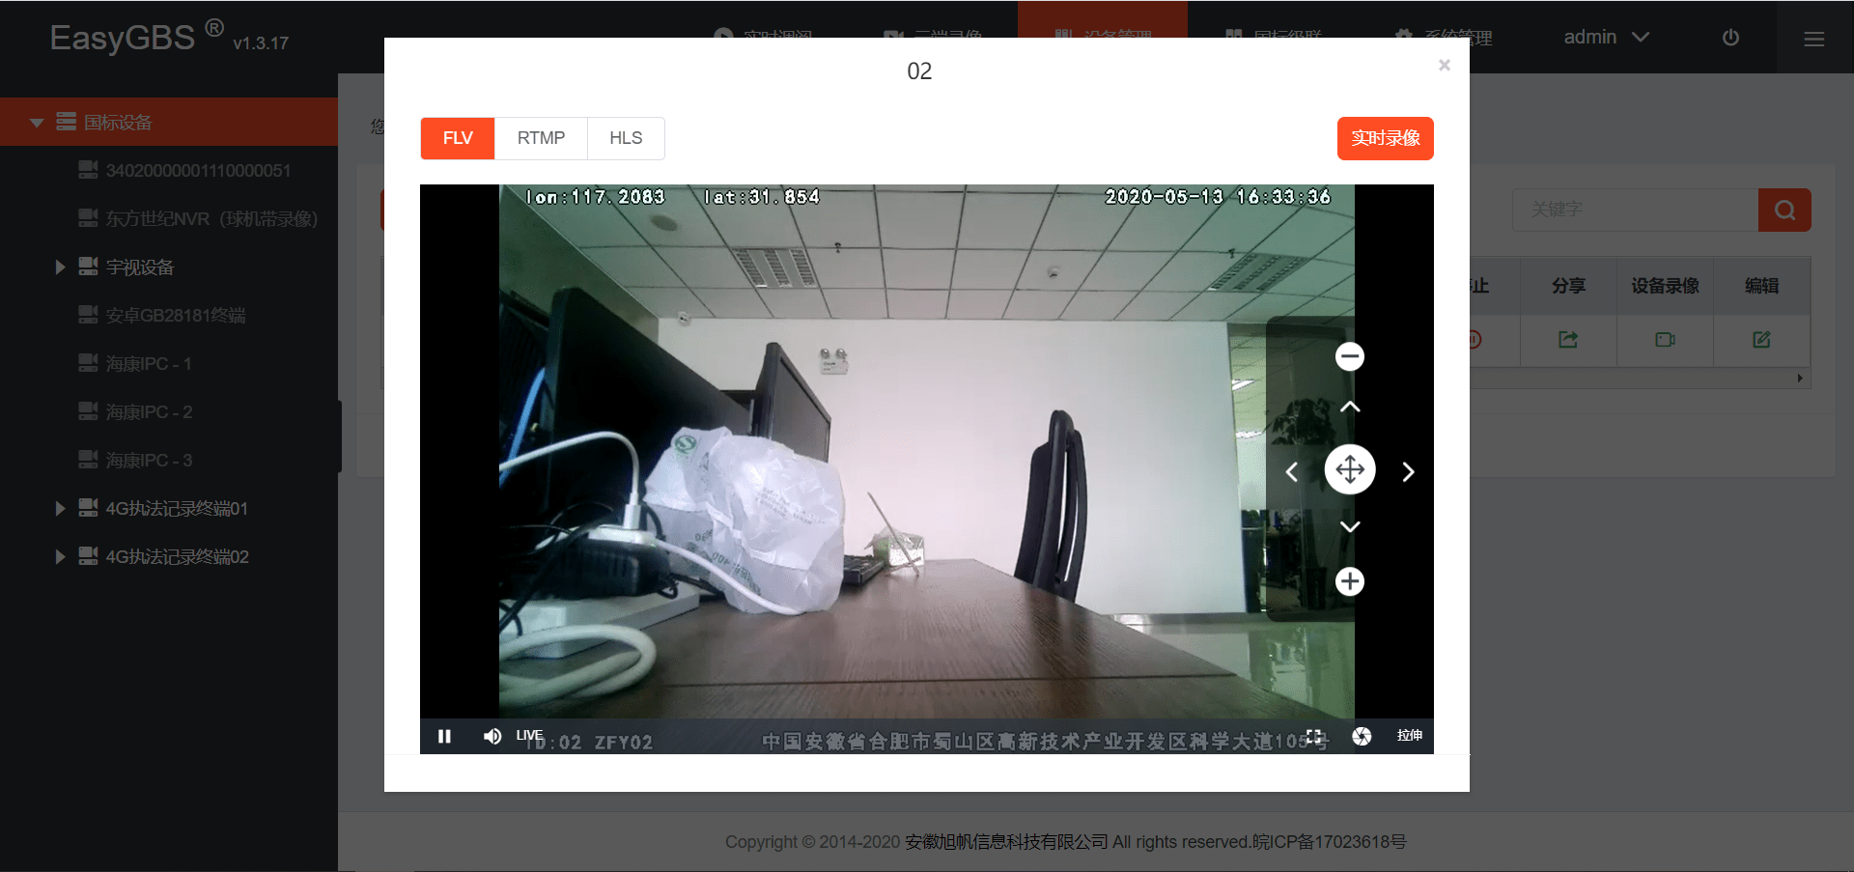Tilt camera down with PTZ arrow

tap(1350, 526)
